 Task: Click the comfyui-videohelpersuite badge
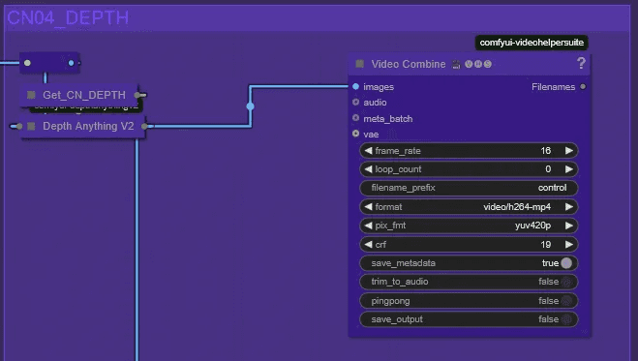(x=532, y=43)
